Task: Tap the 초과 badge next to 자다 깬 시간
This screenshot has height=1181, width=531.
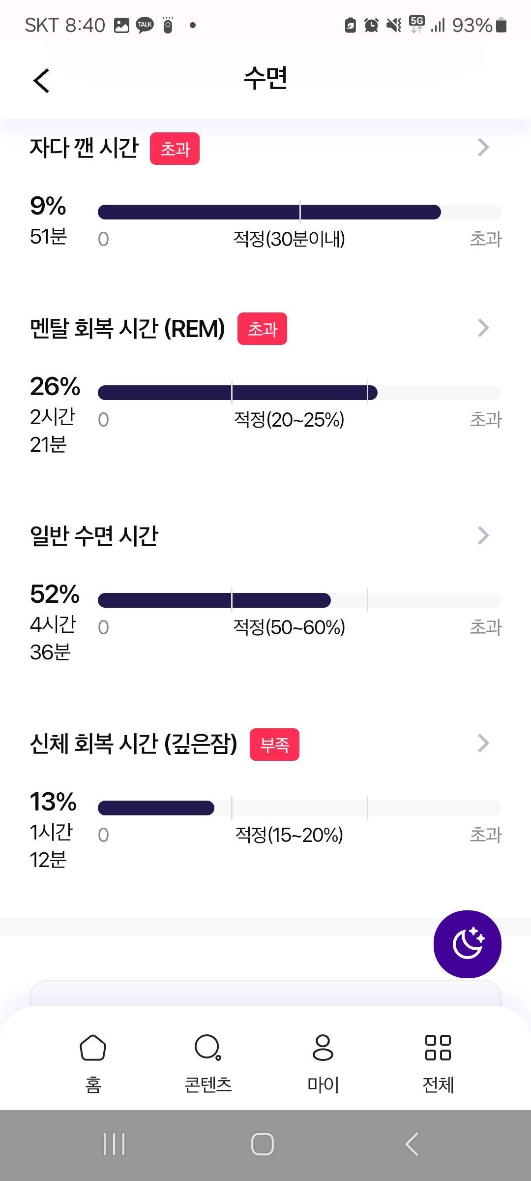Action: pos(175,149)
